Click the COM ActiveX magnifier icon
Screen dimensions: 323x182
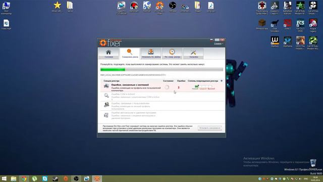[106, 96]
